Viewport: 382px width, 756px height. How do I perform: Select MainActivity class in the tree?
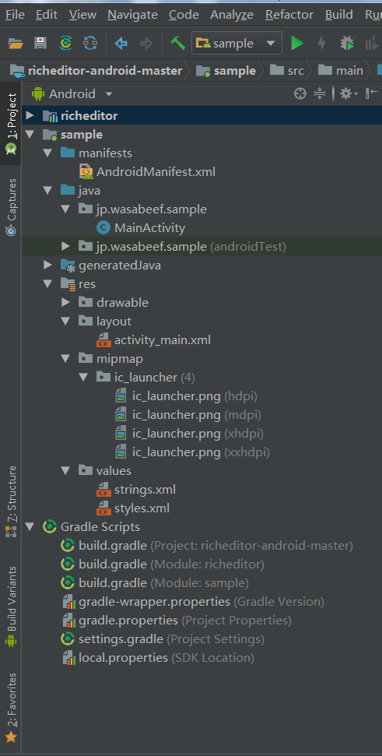[149, 228]
